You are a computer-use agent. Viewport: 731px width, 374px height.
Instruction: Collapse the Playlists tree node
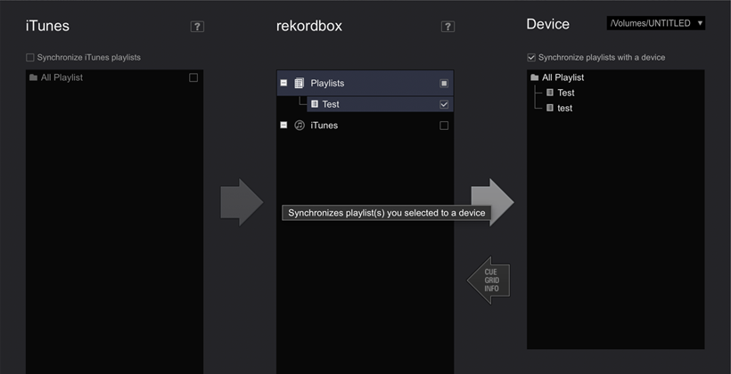[283, 83]
